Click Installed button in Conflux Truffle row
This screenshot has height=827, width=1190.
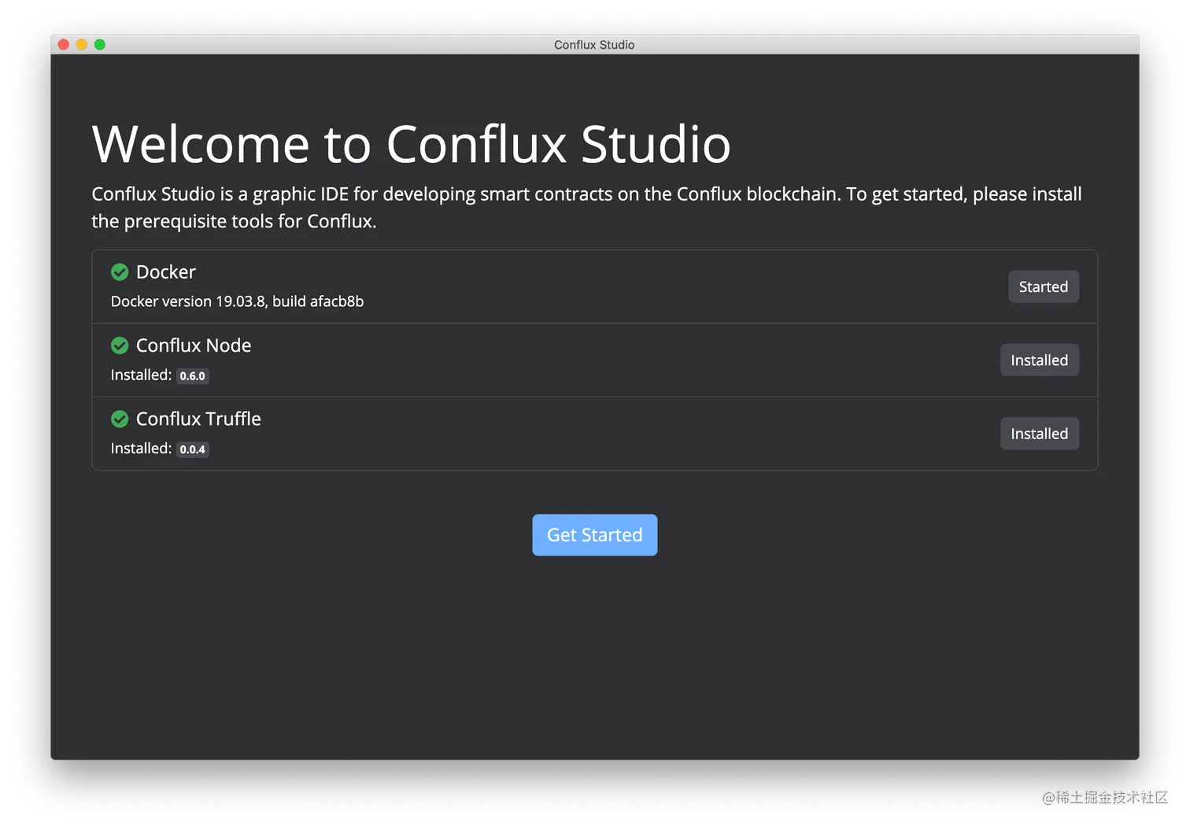tap(1039, 434)
